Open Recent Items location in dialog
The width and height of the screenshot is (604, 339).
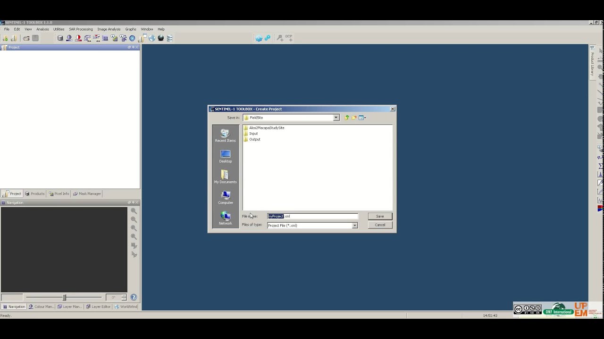tap(225, 136)
